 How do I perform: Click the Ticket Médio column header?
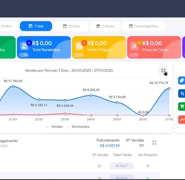(x=122, y=155)
